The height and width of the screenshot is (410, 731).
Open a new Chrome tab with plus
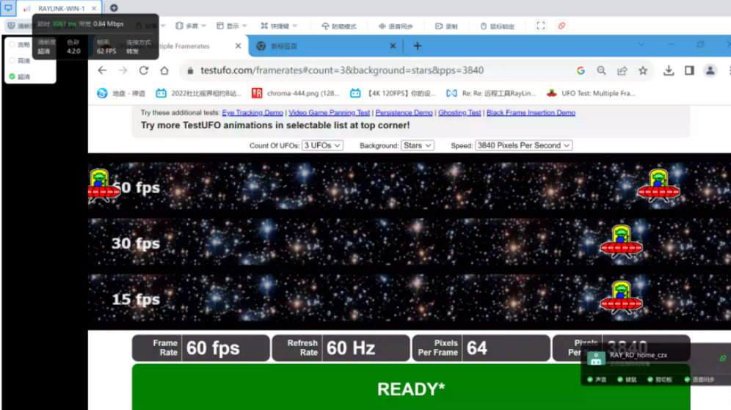coord(418,46)
